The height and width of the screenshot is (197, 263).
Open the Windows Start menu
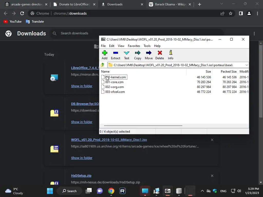[x=50, y=191]
